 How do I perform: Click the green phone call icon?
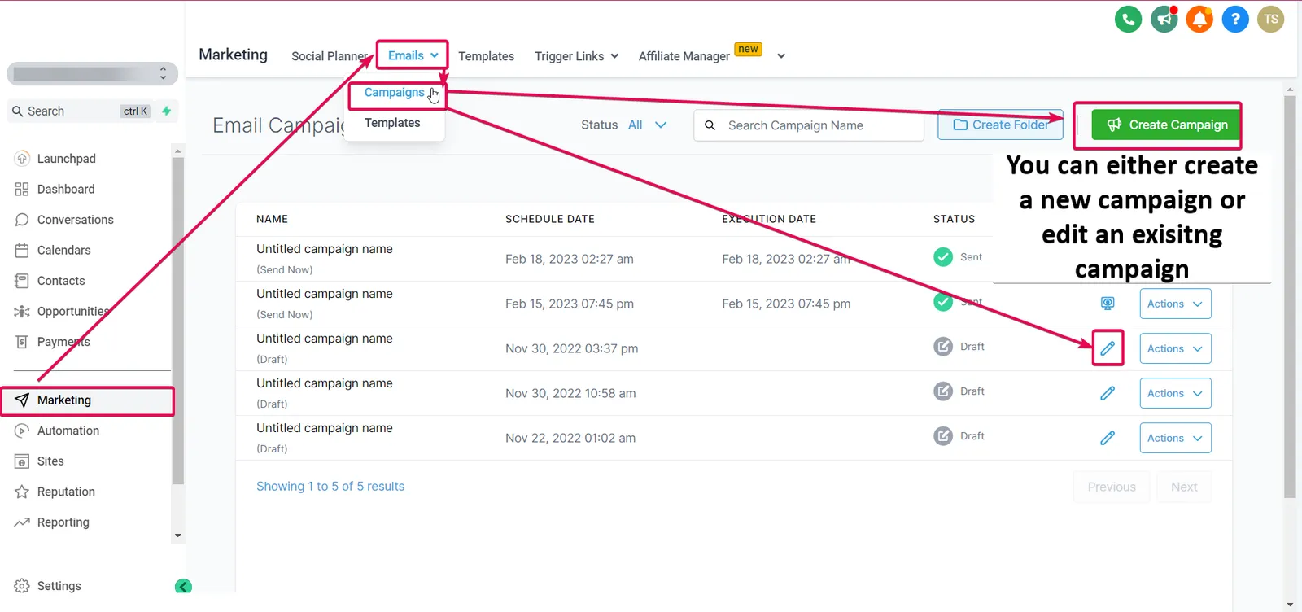[x=1128, y=19]
